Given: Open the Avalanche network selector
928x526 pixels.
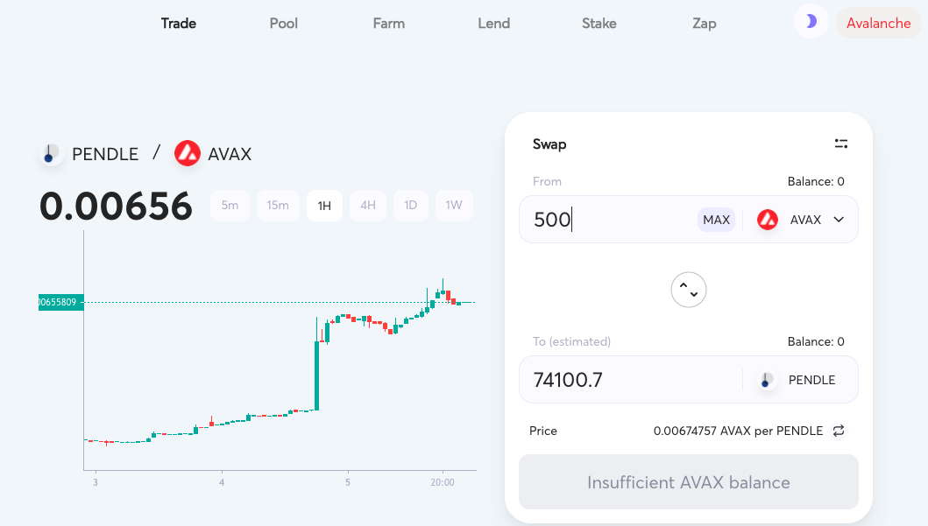Looking at the screenshot, I should click(878, 23).
